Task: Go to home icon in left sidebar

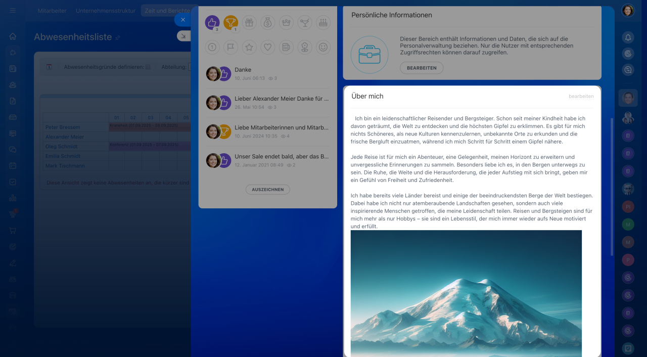Action: click(13, 36)
